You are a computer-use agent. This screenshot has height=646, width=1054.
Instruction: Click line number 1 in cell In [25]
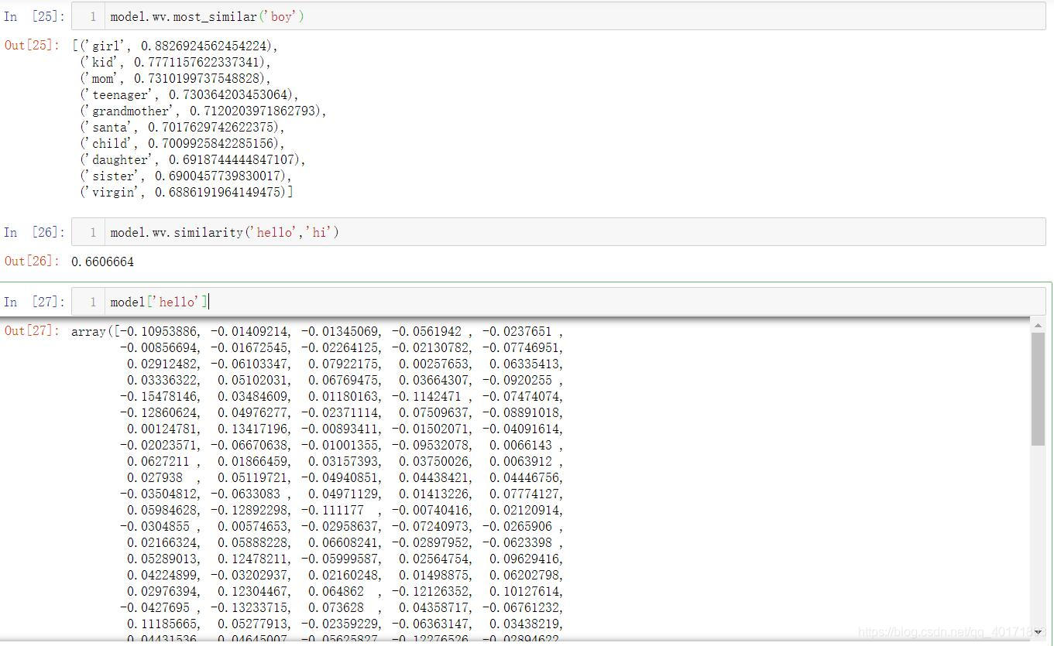(x=92, y=16)
